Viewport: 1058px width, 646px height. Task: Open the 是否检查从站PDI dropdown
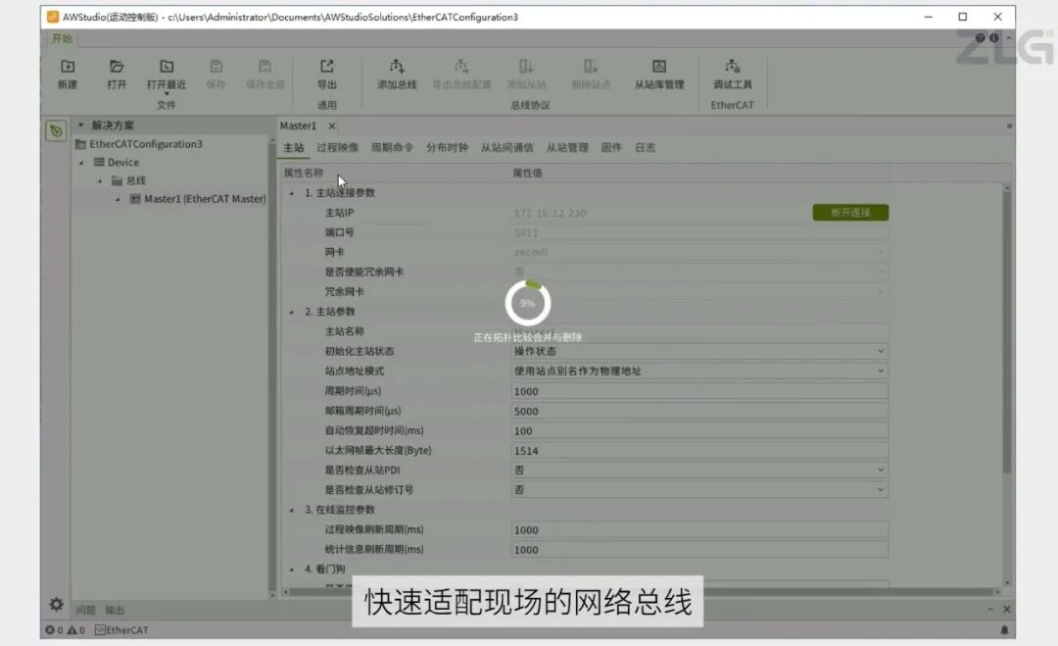tap(699, 470)
